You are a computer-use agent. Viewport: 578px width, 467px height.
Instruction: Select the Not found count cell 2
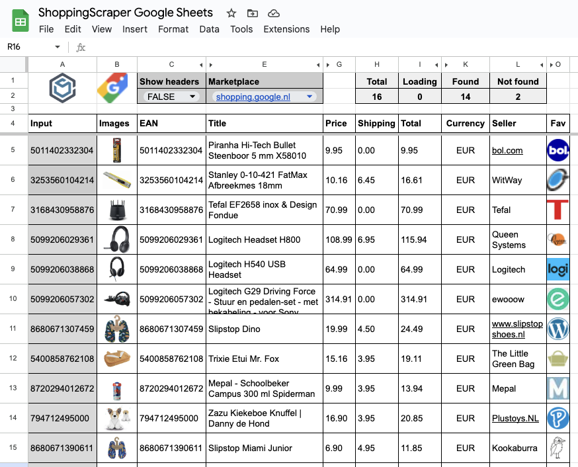point(518,97)
